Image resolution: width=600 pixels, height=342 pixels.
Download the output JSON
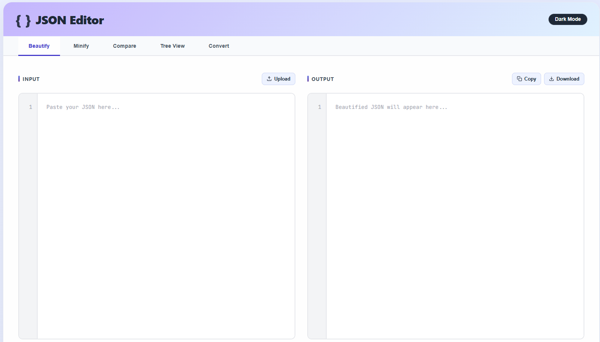[564, 79]
